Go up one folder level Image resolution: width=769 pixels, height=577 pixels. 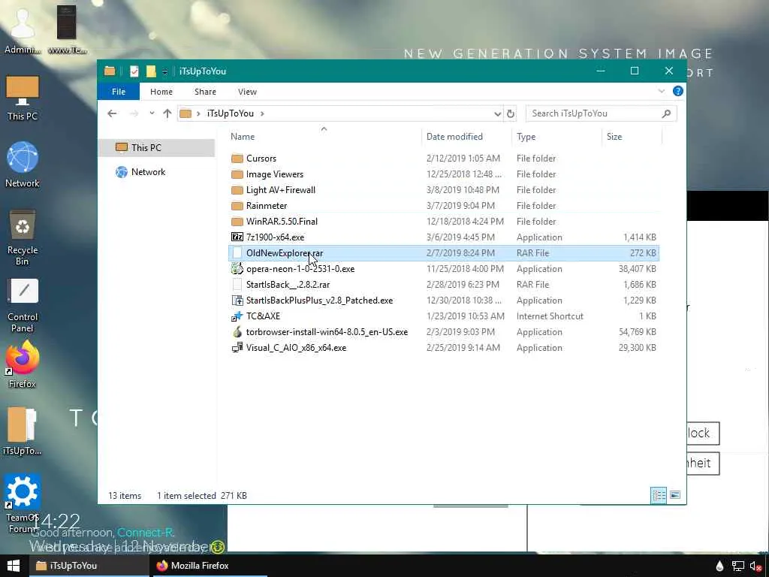167,113
